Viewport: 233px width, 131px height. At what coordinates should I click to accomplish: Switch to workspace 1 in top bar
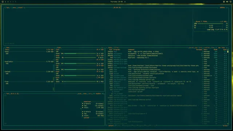pos(5,1)
